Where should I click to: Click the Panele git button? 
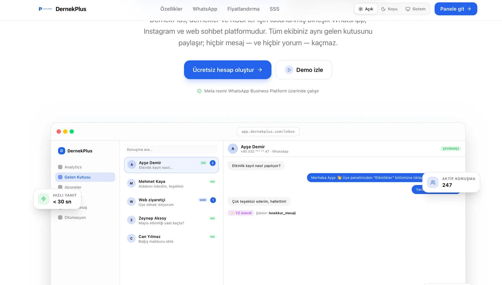456,9
